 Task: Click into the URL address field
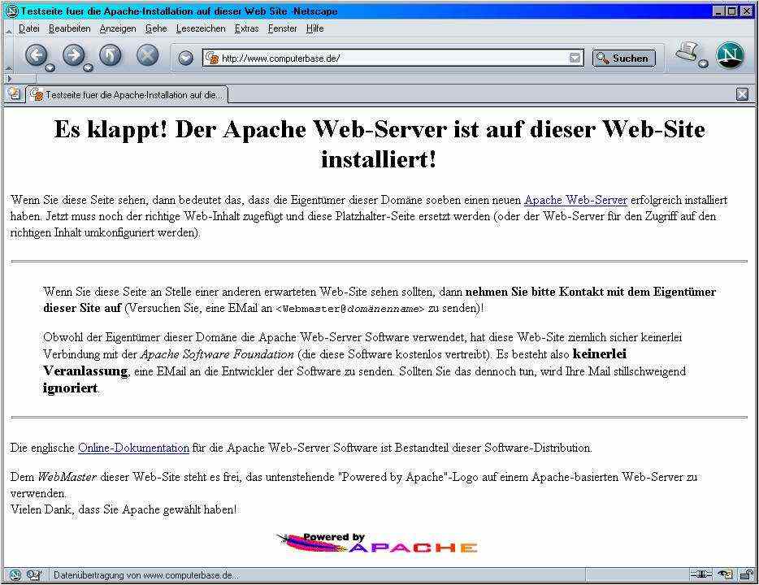pyautogui.click(x=393, y=58)
